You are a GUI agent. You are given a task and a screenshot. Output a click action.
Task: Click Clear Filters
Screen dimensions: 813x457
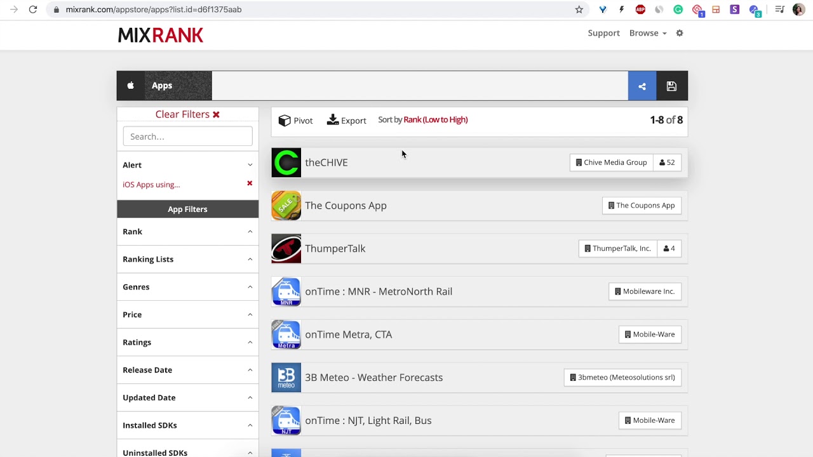pos(187,114)
